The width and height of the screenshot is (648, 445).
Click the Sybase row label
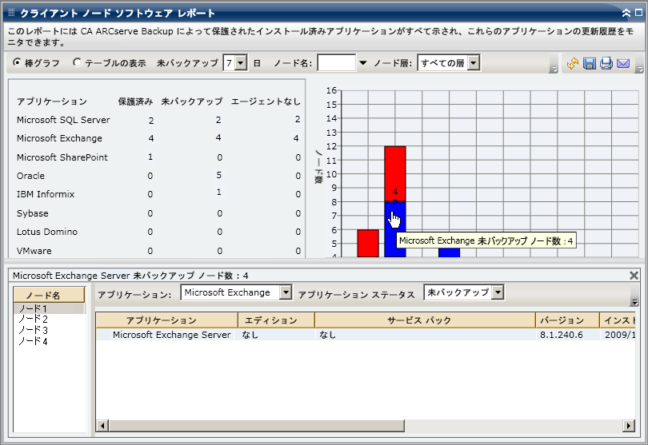[x=32, y=213]
